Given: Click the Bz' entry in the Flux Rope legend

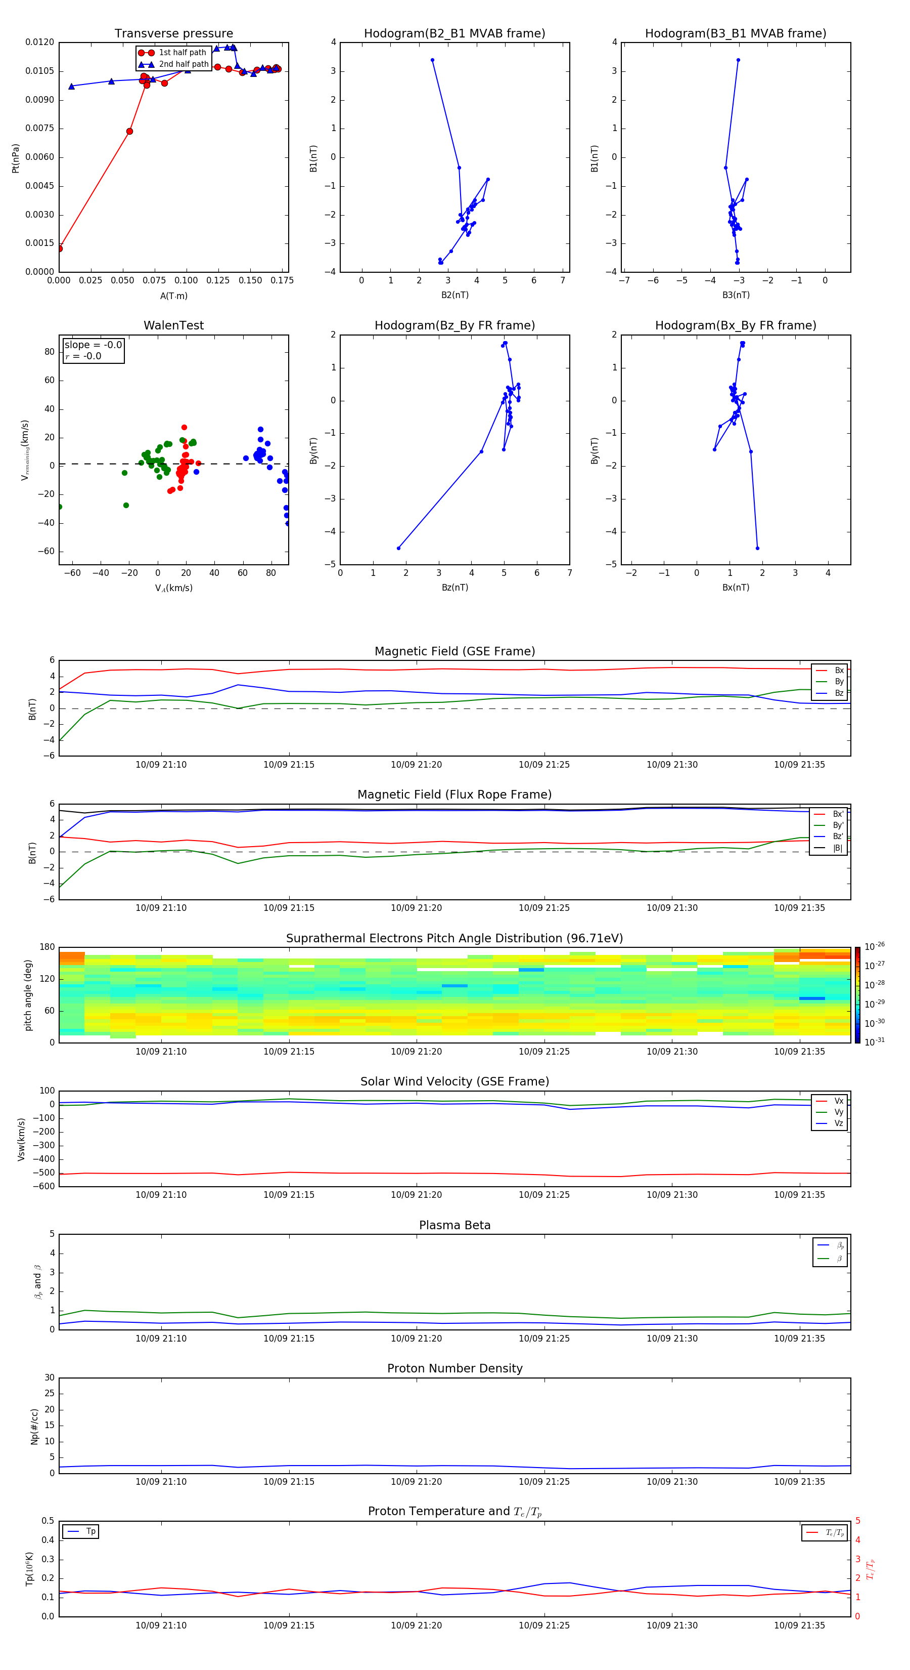Looking at the screenshot, I should [829, 837].
